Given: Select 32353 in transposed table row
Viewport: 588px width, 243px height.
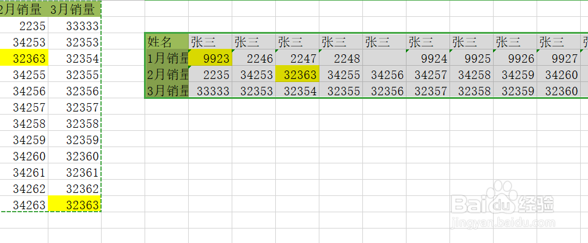Looking at the screenshot, I should (253, 90).
